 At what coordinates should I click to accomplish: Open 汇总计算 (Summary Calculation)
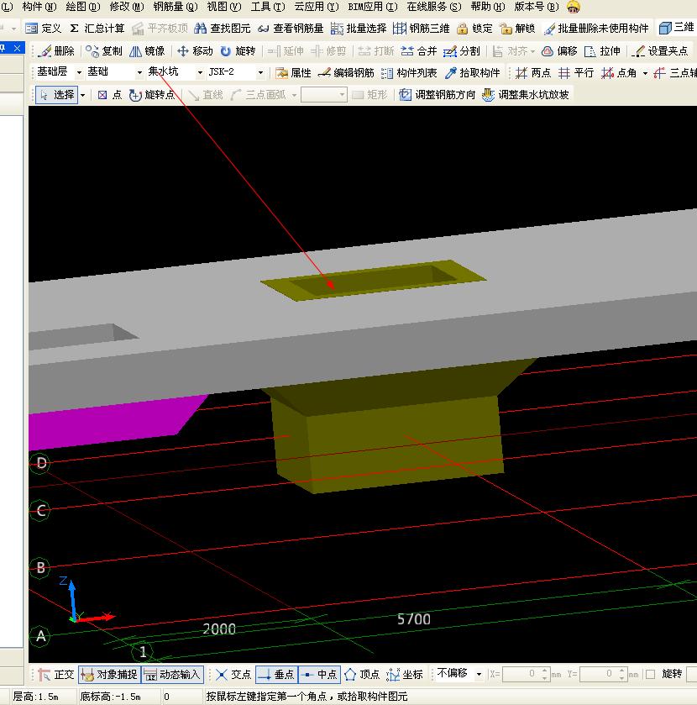point(97,29)
